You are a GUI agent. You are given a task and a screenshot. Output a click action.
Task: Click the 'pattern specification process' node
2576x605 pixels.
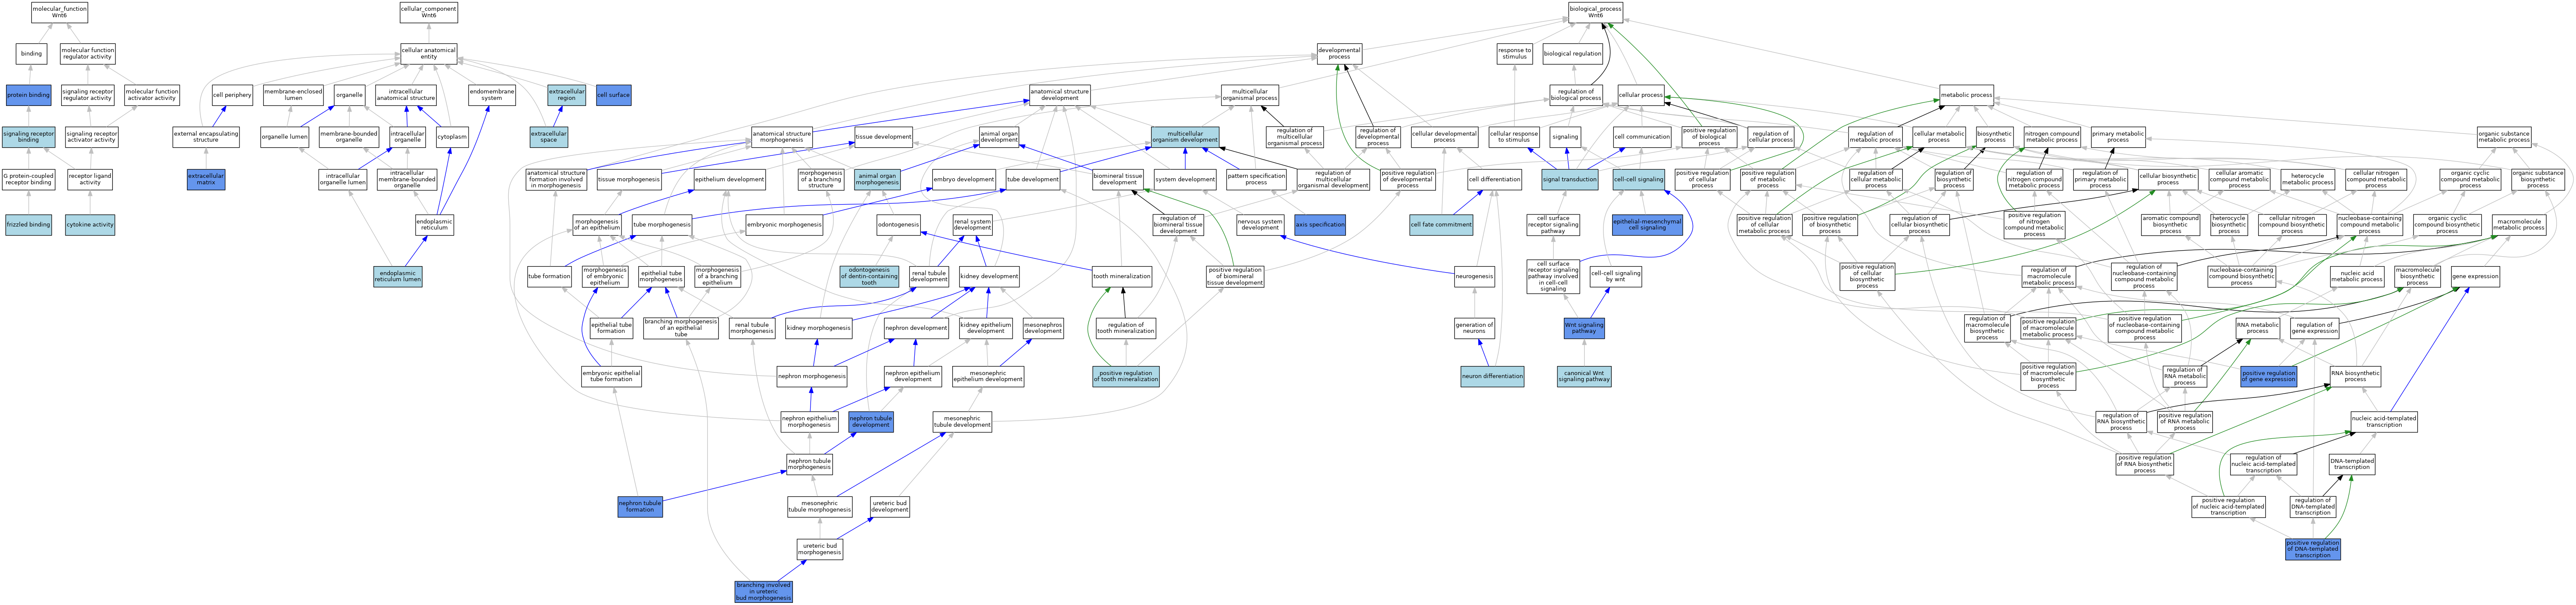pos(1256,179)
